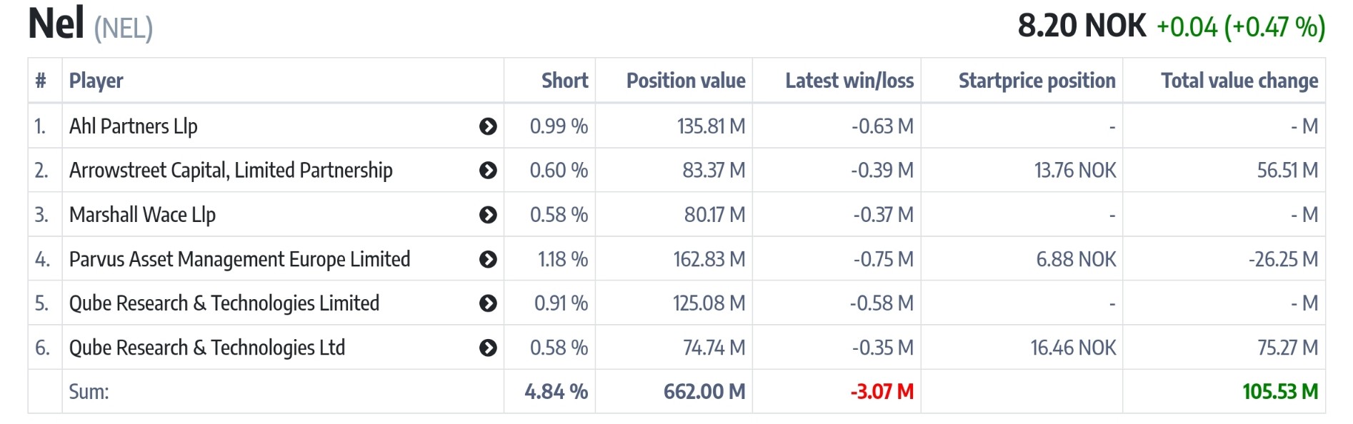Image resolution: width=1353 pixels, height=424 pixels.
Task: Open arrow icon for Qube Research & Technologies Limited
Action: (488, 303)
